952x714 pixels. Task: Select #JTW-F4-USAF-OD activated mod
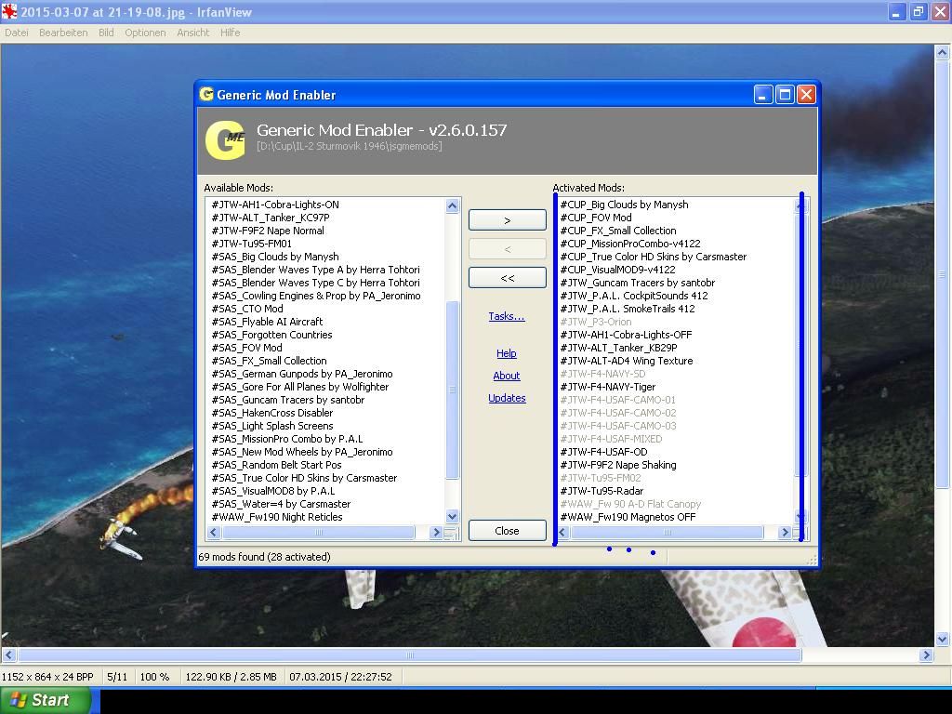603,452
